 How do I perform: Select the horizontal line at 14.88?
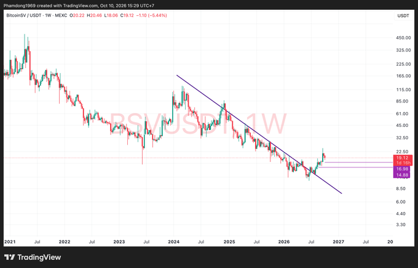[x=356, y=167]
